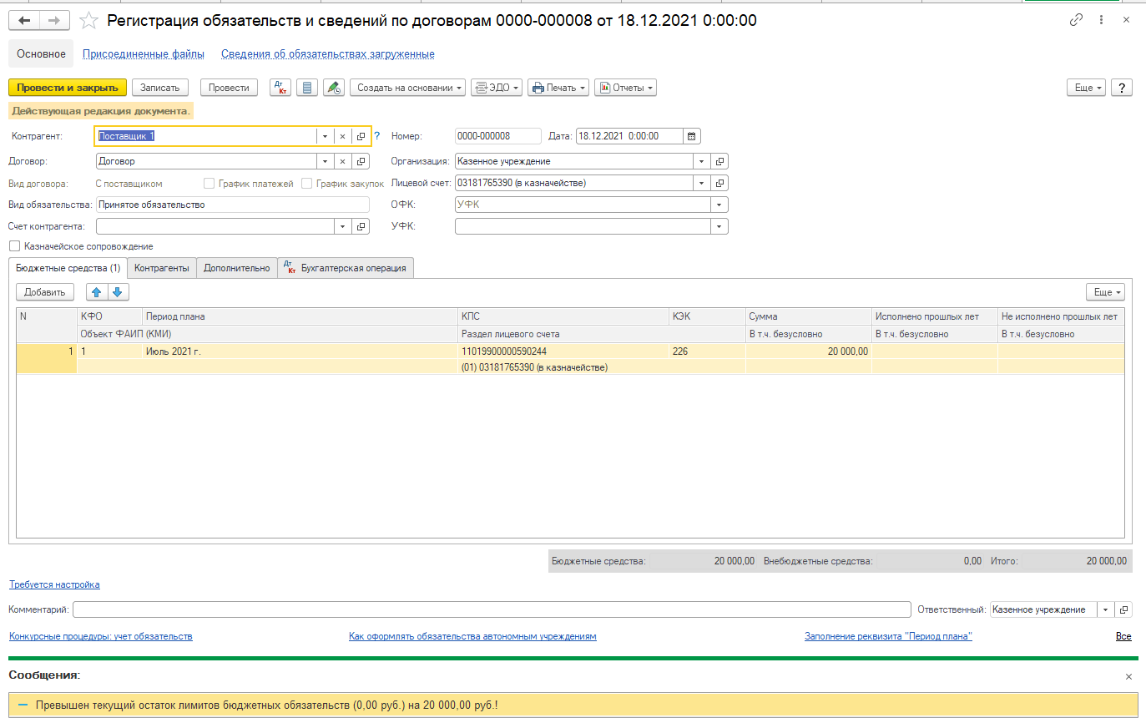Clear the Договор field with the x

342,161
